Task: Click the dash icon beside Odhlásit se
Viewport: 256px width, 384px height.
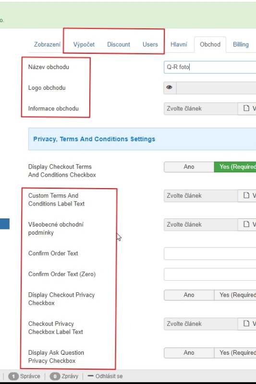Action: tap(90, 376)
